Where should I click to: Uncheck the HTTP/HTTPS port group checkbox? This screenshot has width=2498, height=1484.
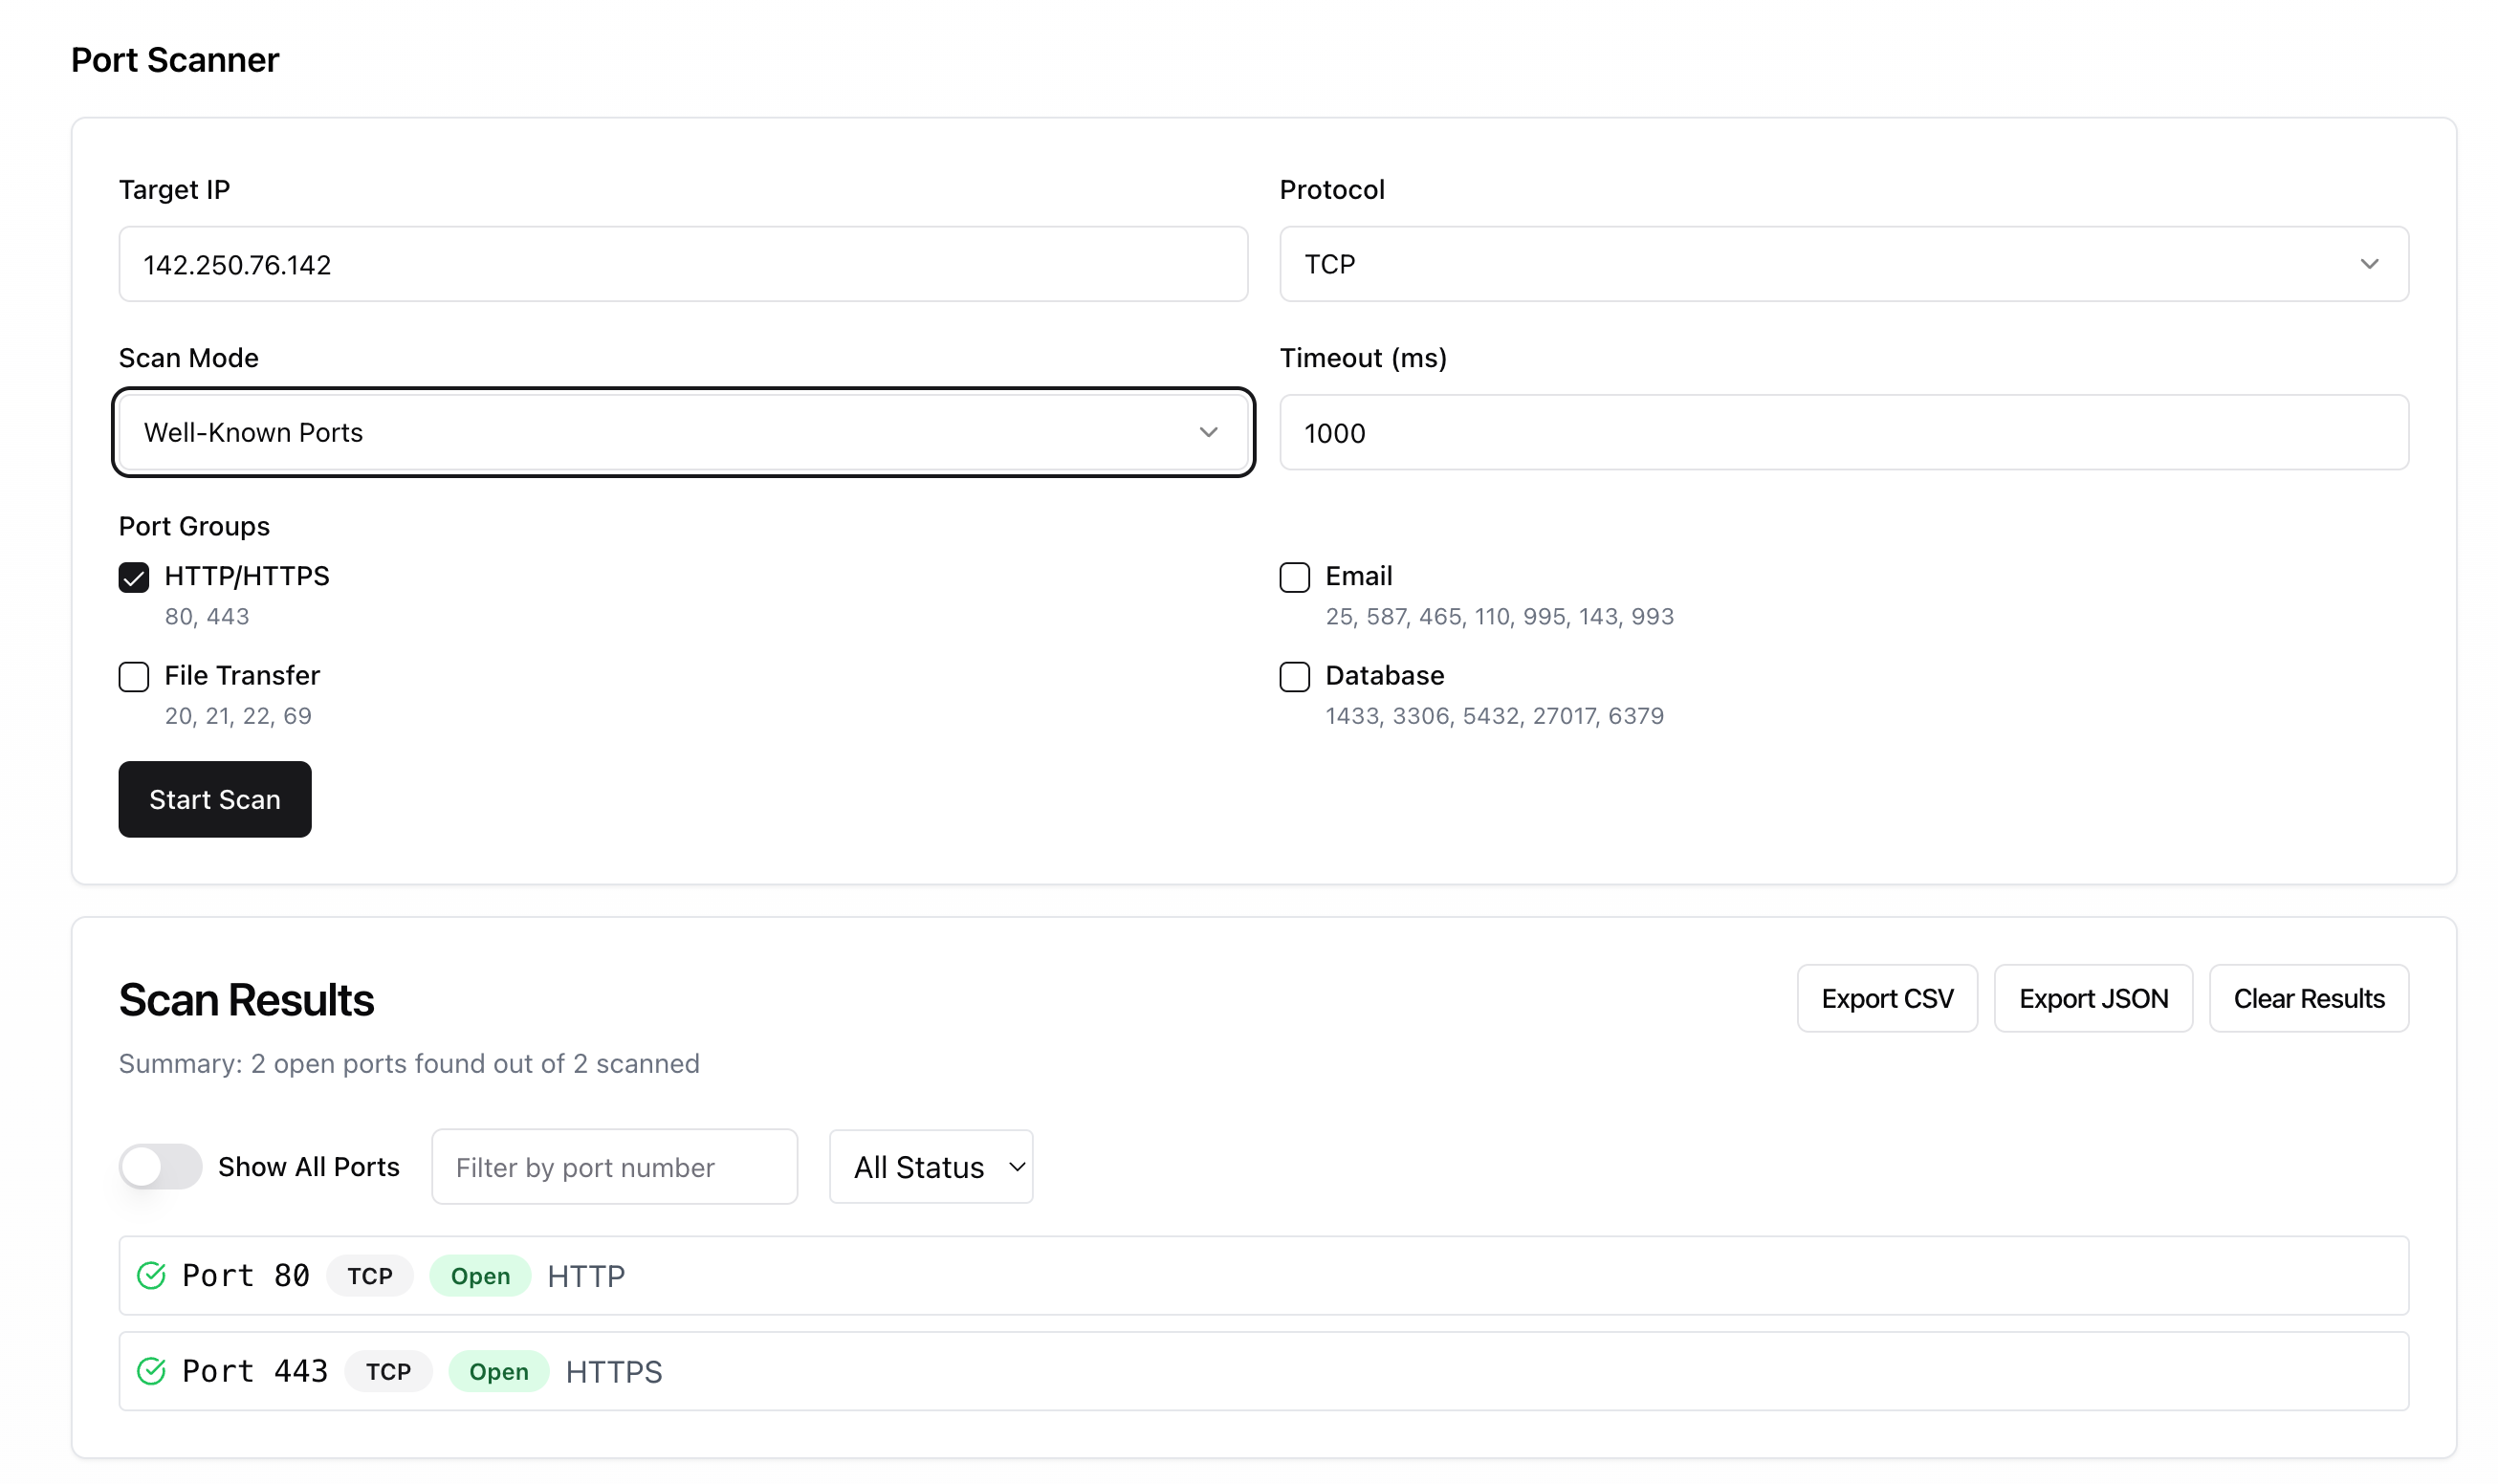click(134, 577)
